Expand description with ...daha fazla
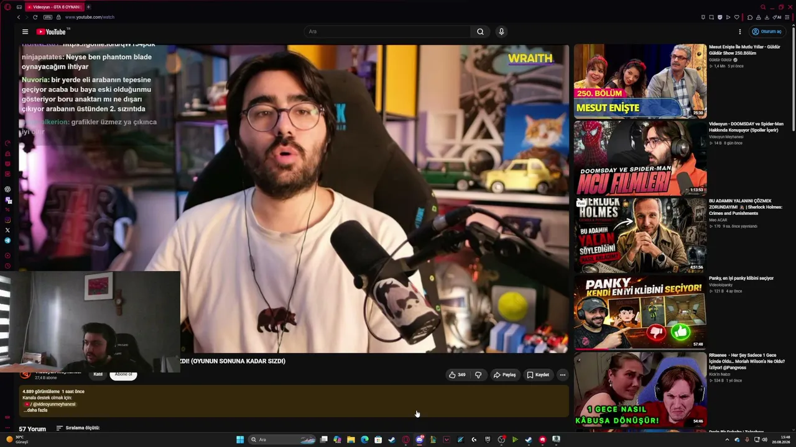The width and height of the screenshot is (796, 447). tap(36, 410)
